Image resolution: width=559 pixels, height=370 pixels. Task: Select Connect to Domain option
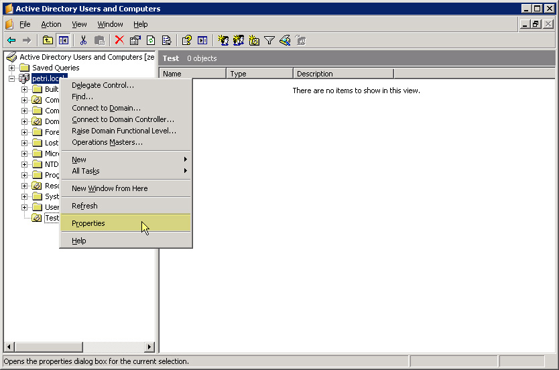pyautogui.click(x=126, y=108)
